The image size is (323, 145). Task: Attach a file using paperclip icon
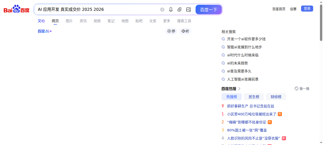pos(179,10)
